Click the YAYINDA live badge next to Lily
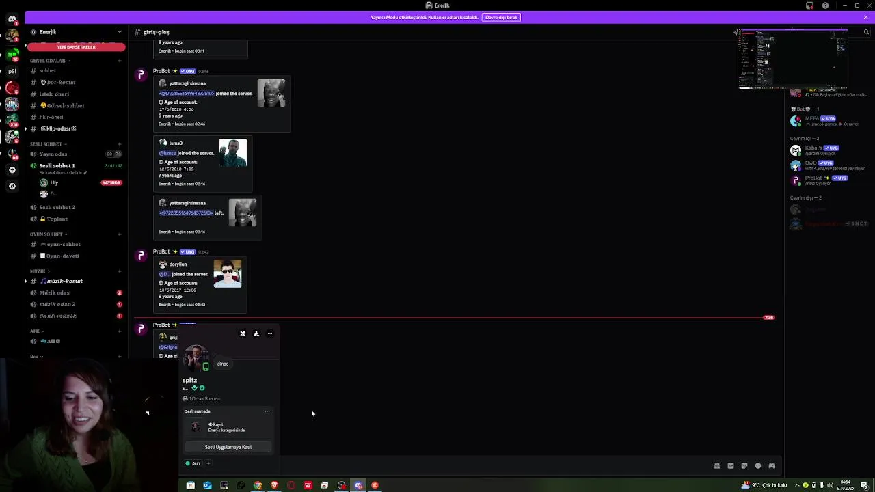The height and width of the screenshot is (492, 875). (111, 183)
